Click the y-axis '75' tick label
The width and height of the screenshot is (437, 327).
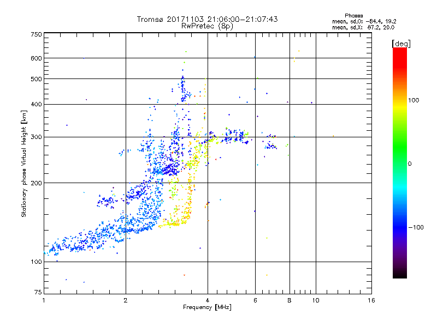click(x=38, y=292)
